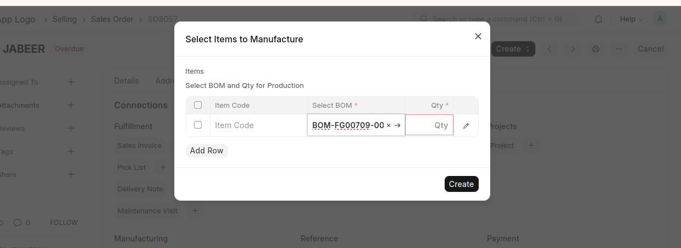The width and height of the screenshot is (681, 248).
Task: Open the user avatar menu
Action: tap(660, 19)
